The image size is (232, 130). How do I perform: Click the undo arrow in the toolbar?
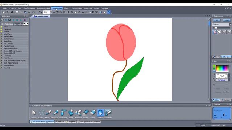(34, 12)
